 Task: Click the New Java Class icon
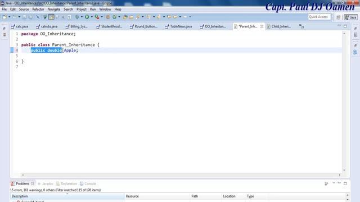[x=114, y=17]
